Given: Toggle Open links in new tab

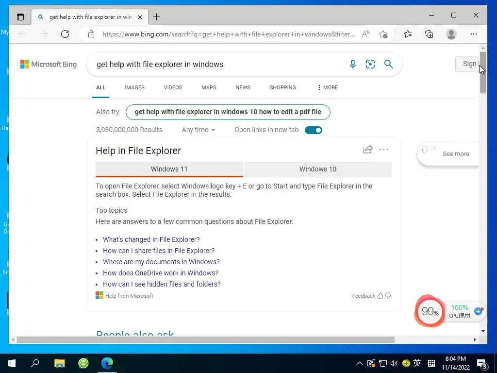Looking at the screenshot, I should 313,130.
